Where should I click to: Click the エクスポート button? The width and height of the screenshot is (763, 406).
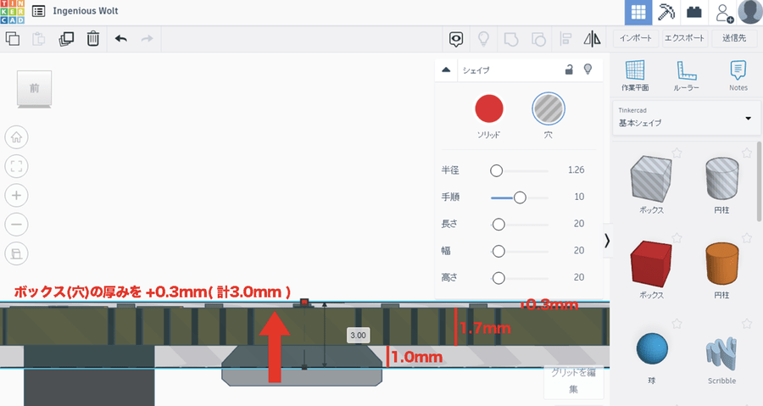click(685, 38)
